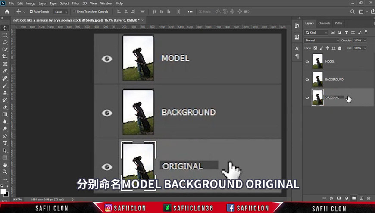
Task: Select the Move tool
Action: pyautogui.click(x=5, y=28)
